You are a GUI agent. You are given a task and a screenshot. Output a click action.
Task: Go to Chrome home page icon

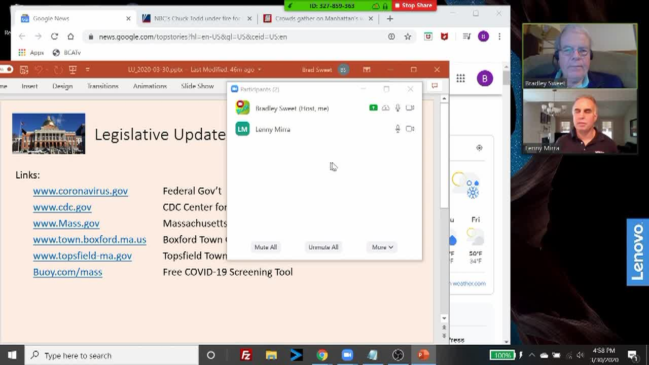click(x=70, y=36)
